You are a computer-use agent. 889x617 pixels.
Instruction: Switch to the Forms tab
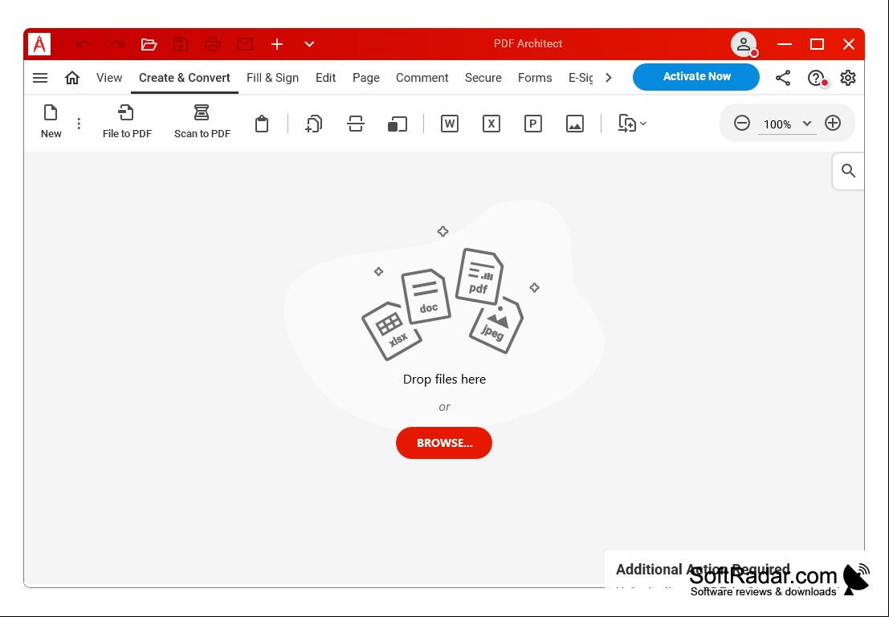click(535, 78)
